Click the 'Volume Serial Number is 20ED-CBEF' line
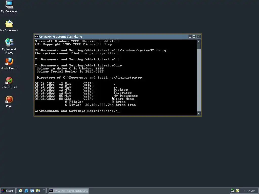259x194 pixels. 70,71
